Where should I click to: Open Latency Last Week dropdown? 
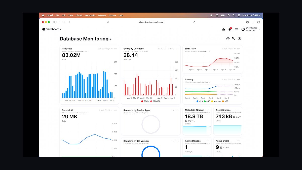(229, 79)
